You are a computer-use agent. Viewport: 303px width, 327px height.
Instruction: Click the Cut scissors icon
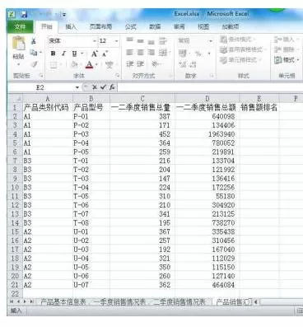pyautogui.click(x=33, y=41)
